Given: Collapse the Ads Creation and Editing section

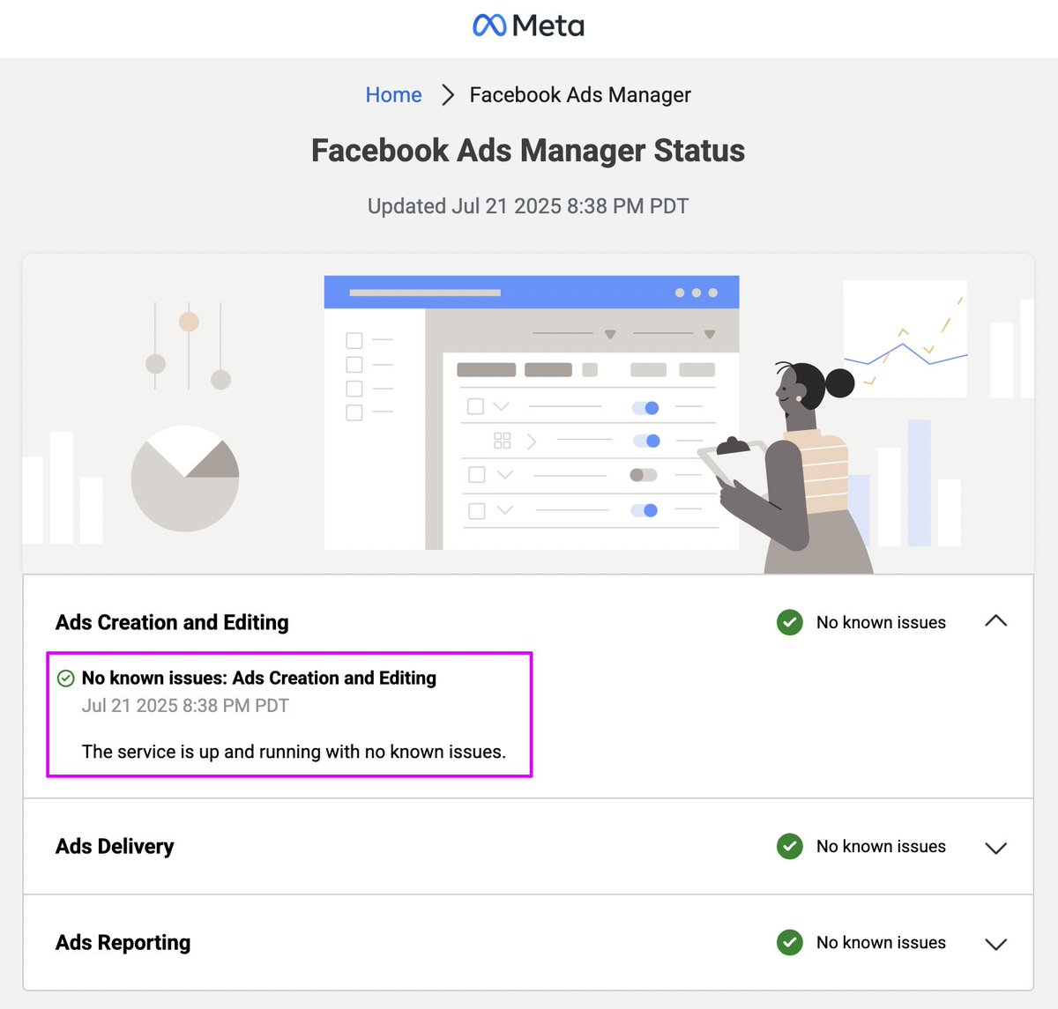Looking at the screenshot, I should pyautogui.click(x=995, y=621).
